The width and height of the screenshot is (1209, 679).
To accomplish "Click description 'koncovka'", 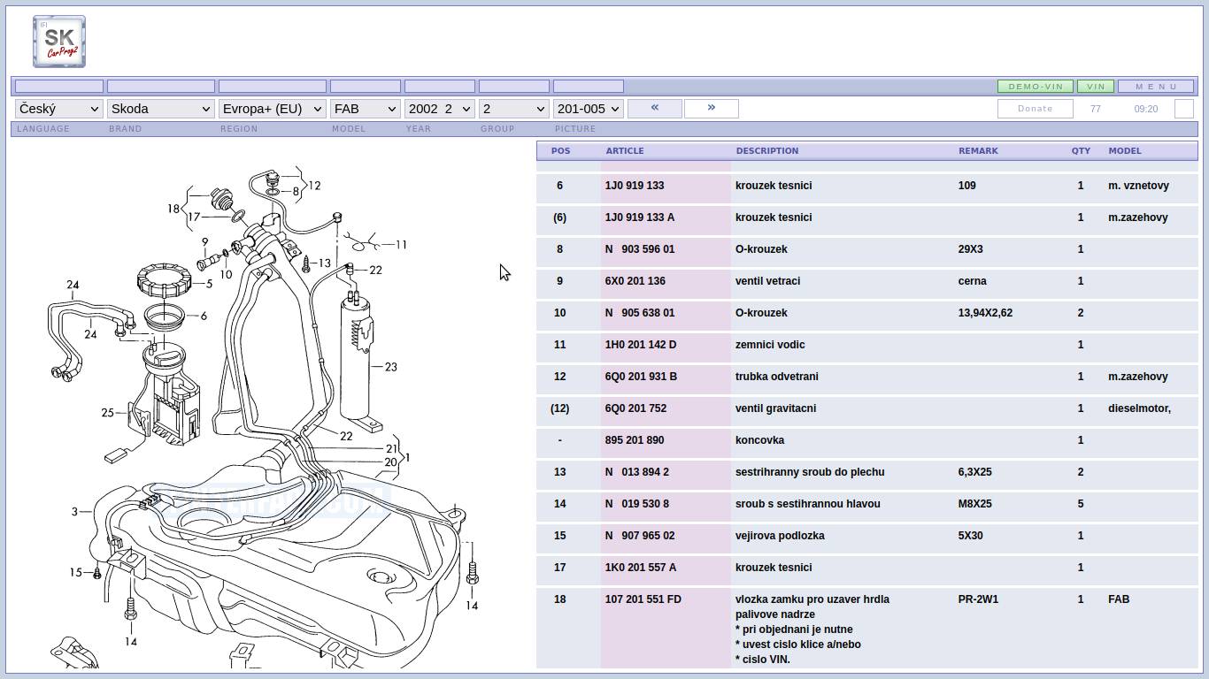I will (759, 440).
